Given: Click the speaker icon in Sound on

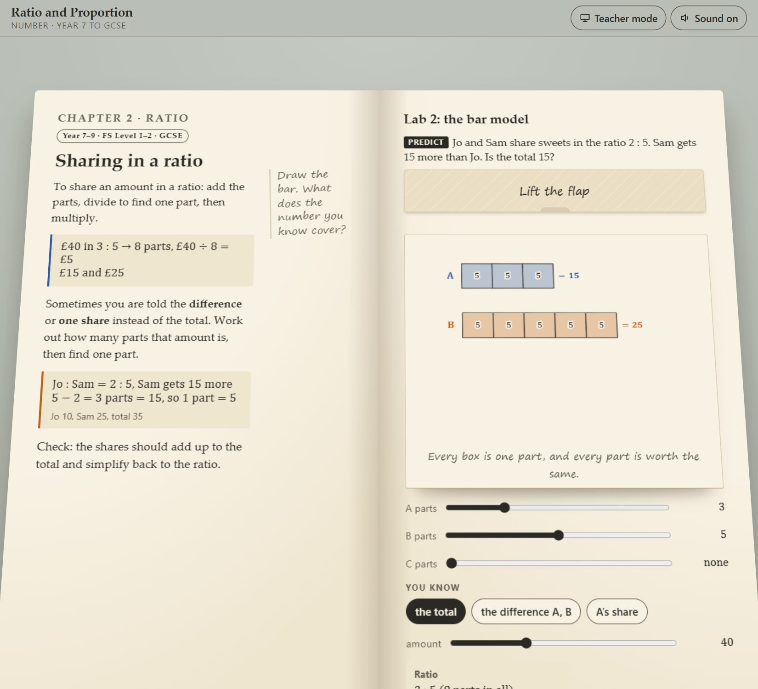Looking at the screenshot, I should 684,18.
